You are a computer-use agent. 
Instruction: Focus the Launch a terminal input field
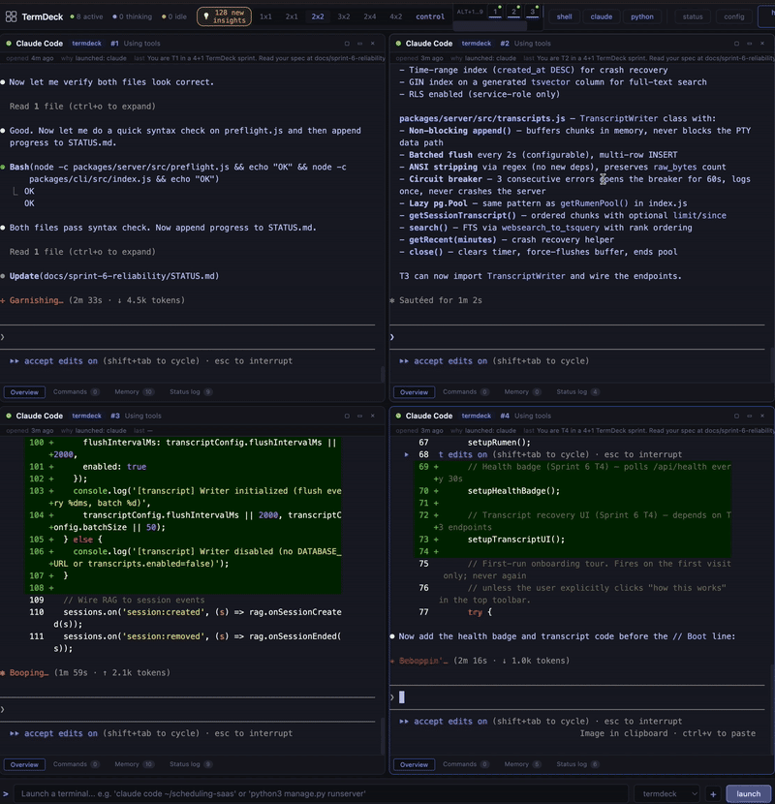[321, 793]
